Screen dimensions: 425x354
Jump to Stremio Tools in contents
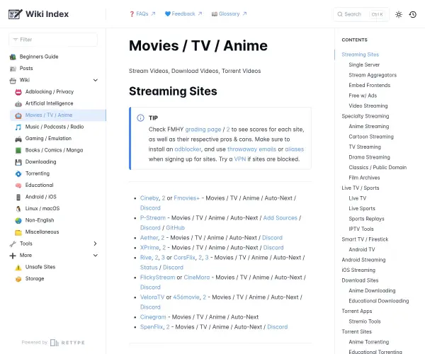click(365, 321)
